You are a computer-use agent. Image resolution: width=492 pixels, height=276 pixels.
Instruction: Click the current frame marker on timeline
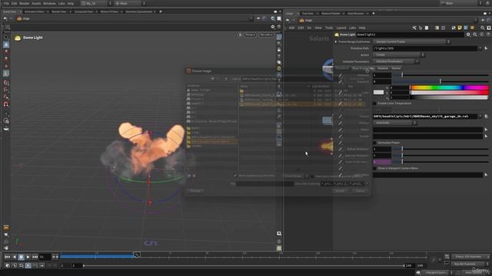click(x=137, y=255)
